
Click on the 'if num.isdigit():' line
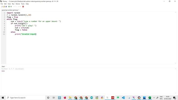[x=19, y=23]
